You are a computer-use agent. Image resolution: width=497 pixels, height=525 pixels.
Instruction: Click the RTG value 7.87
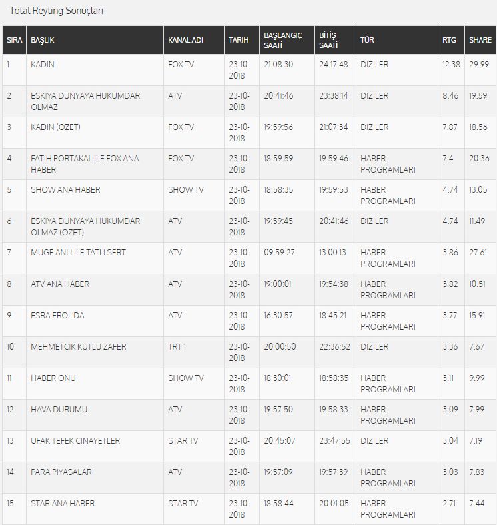point(450,127)
